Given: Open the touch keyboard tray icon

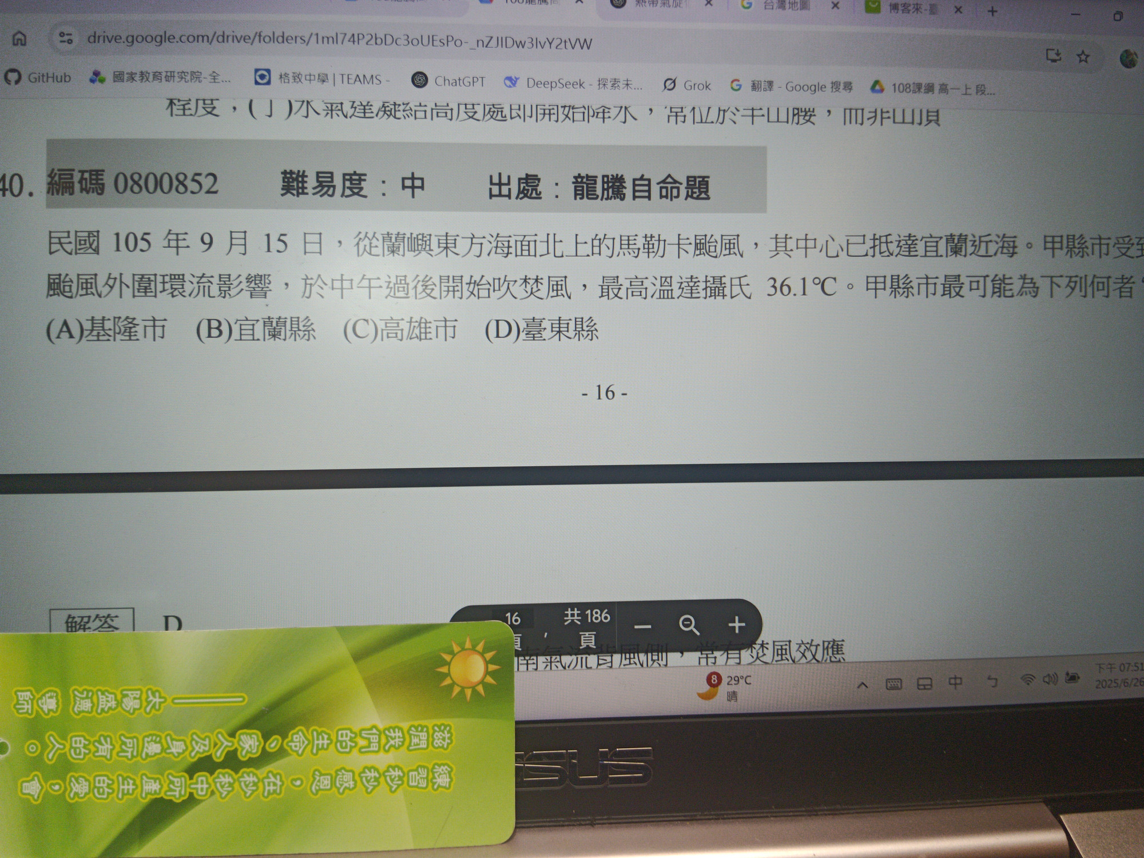Looking at the screenshot, I should coord(893,684).
